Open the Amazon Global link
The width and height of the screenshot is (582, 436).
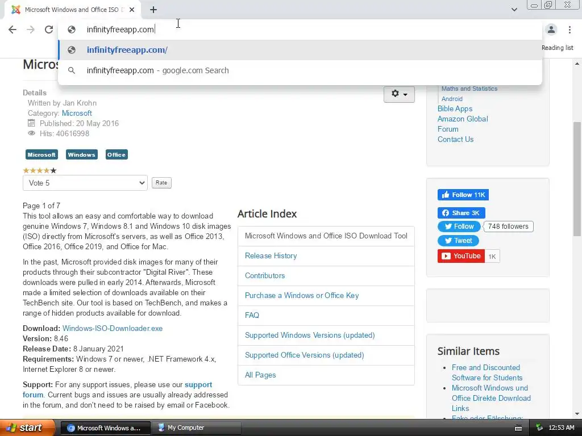(463, 119)
